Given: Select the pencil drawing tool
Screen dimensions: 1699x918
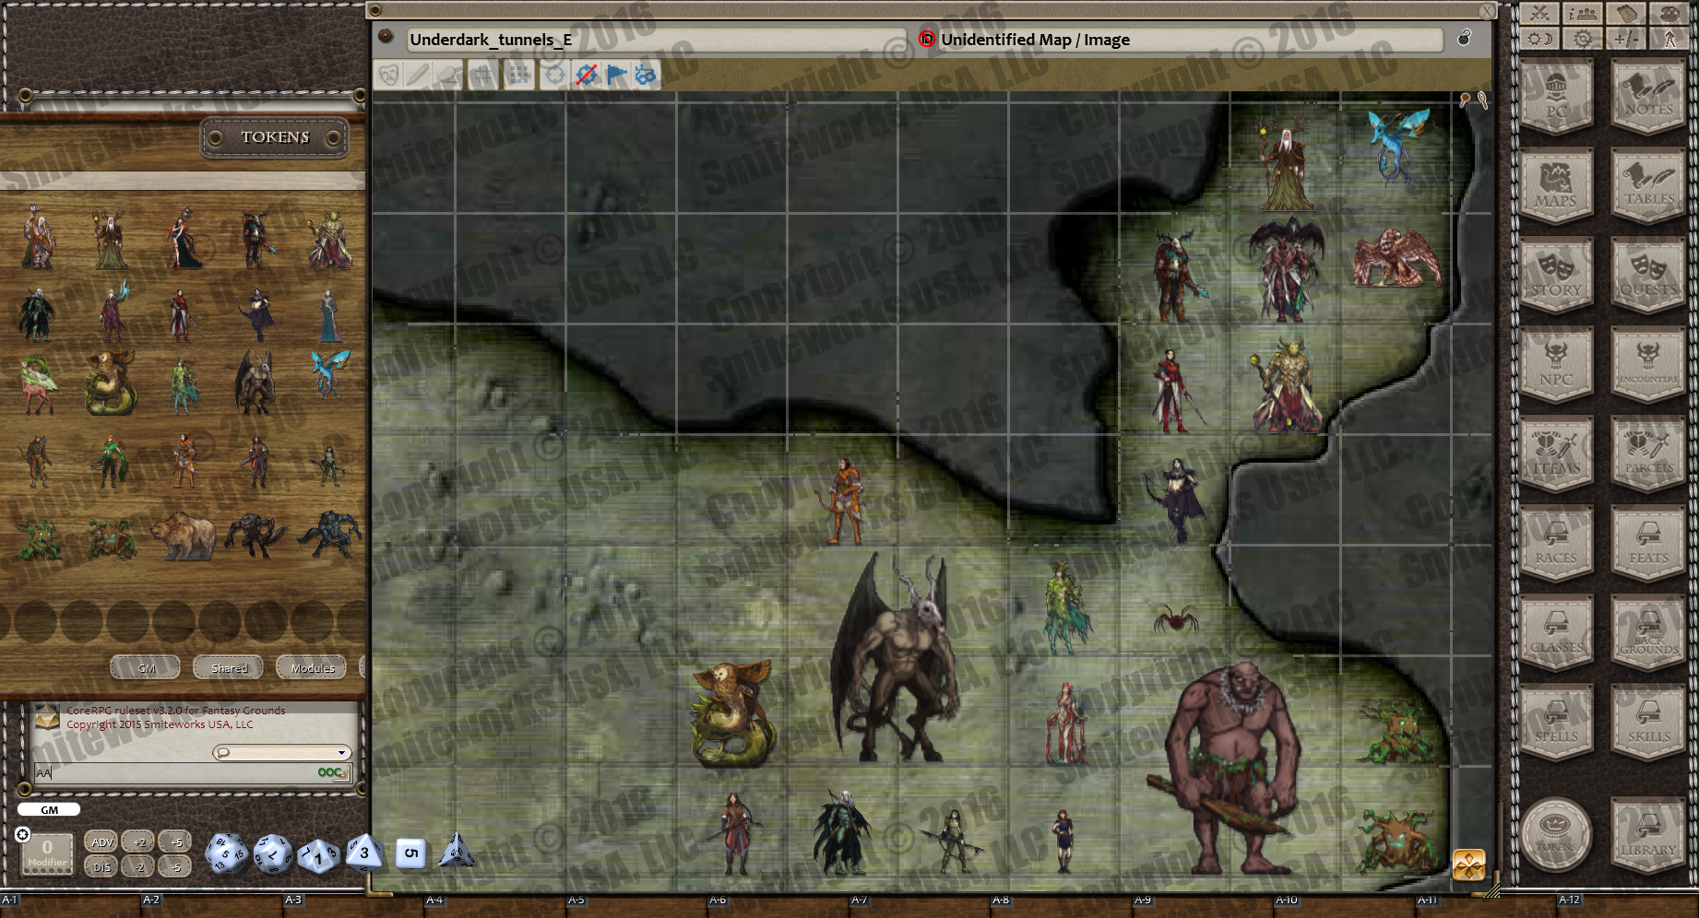Looking at the screenshot, I should coord(417,76).
